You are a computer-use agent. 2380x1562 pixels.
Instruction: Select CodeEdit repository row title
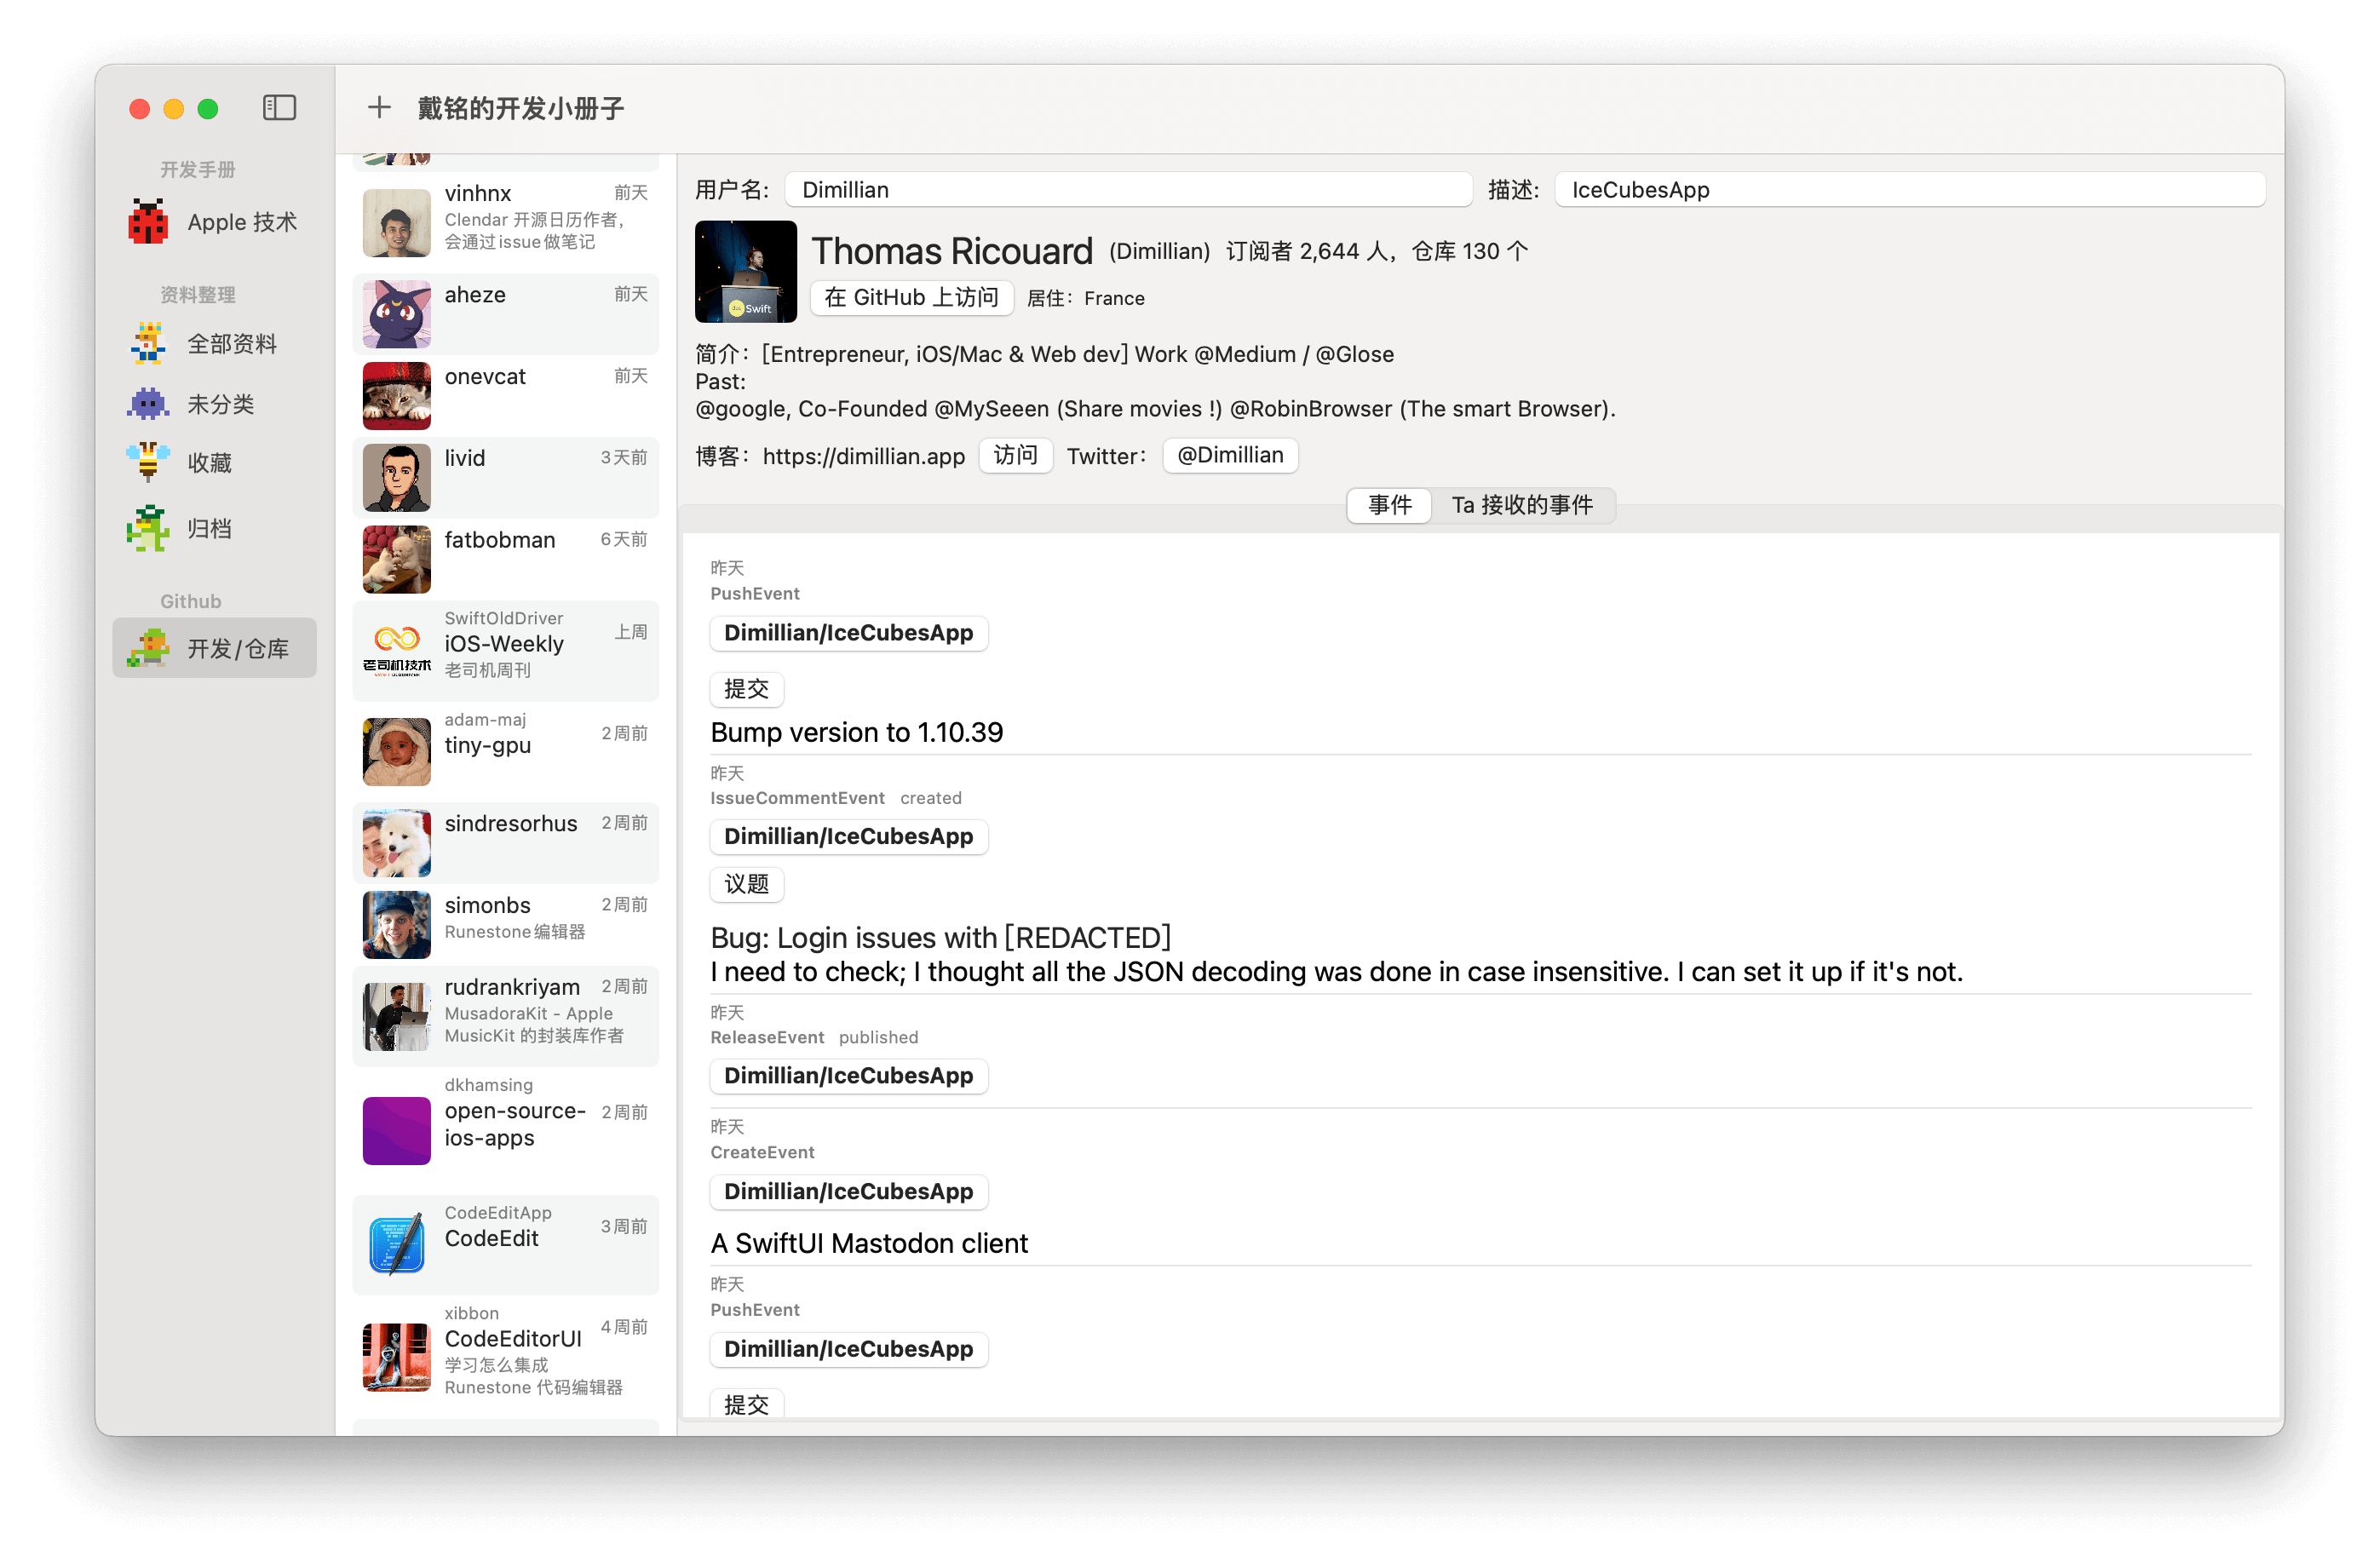pos(492,1238)
